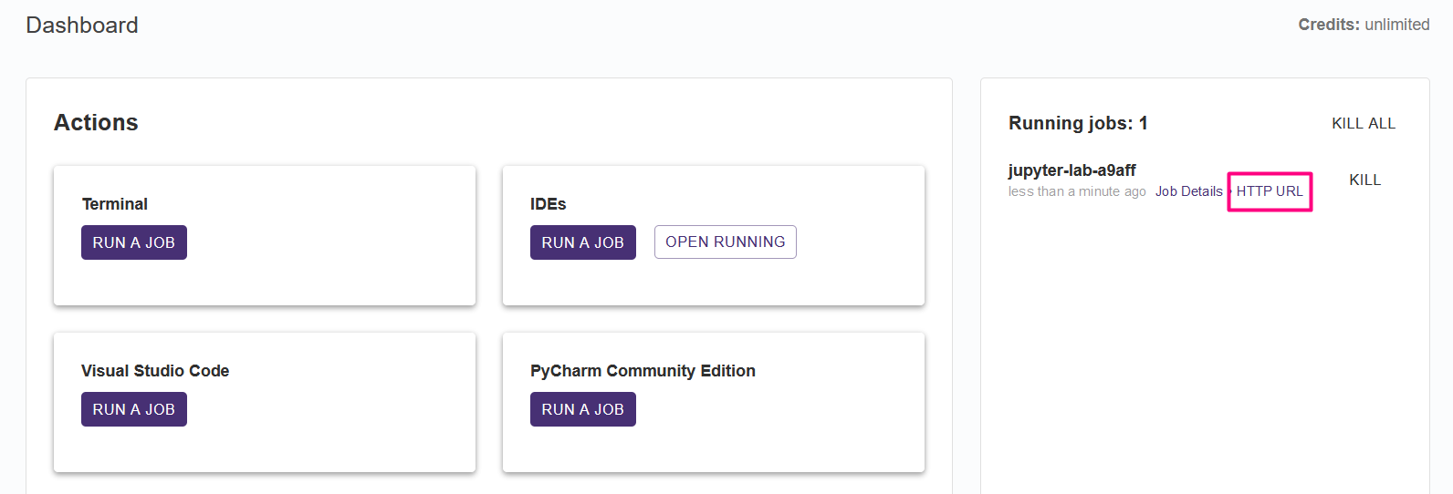Open running IDE with OPEN RUNNING
Screen dimensions: 1453x494
726,242
